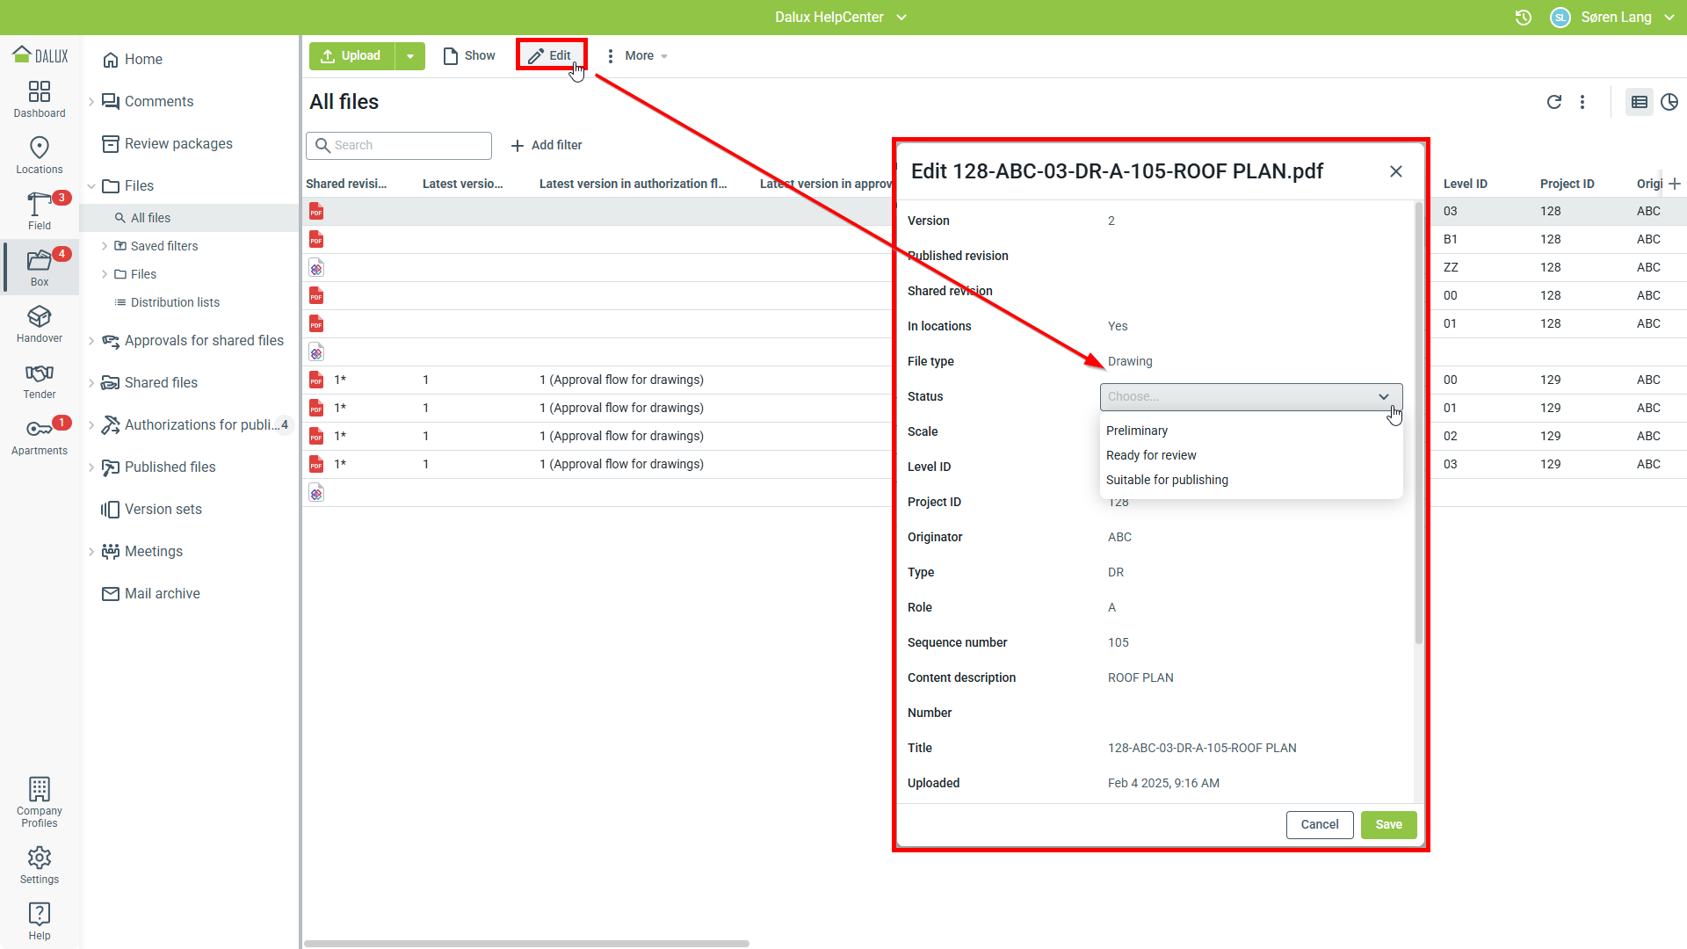Click the Cancel button in dialog
The image size is (1687, 949).
pyautogui.click(x=1319, y=824)
